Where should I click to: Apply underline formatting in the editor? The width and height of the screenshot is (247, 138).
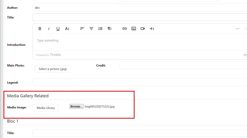(58, 29)
